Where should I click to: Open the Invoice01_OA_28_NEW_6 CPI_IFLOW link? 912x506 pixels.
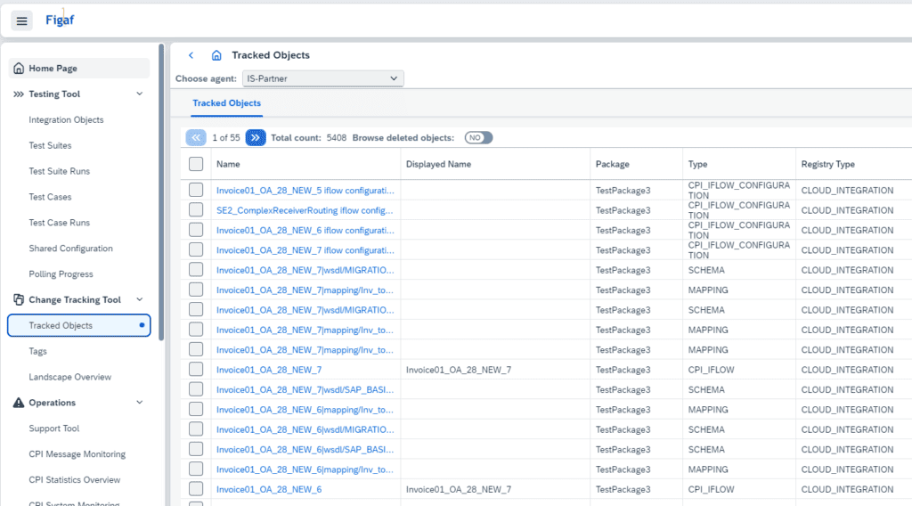[269, 490]
